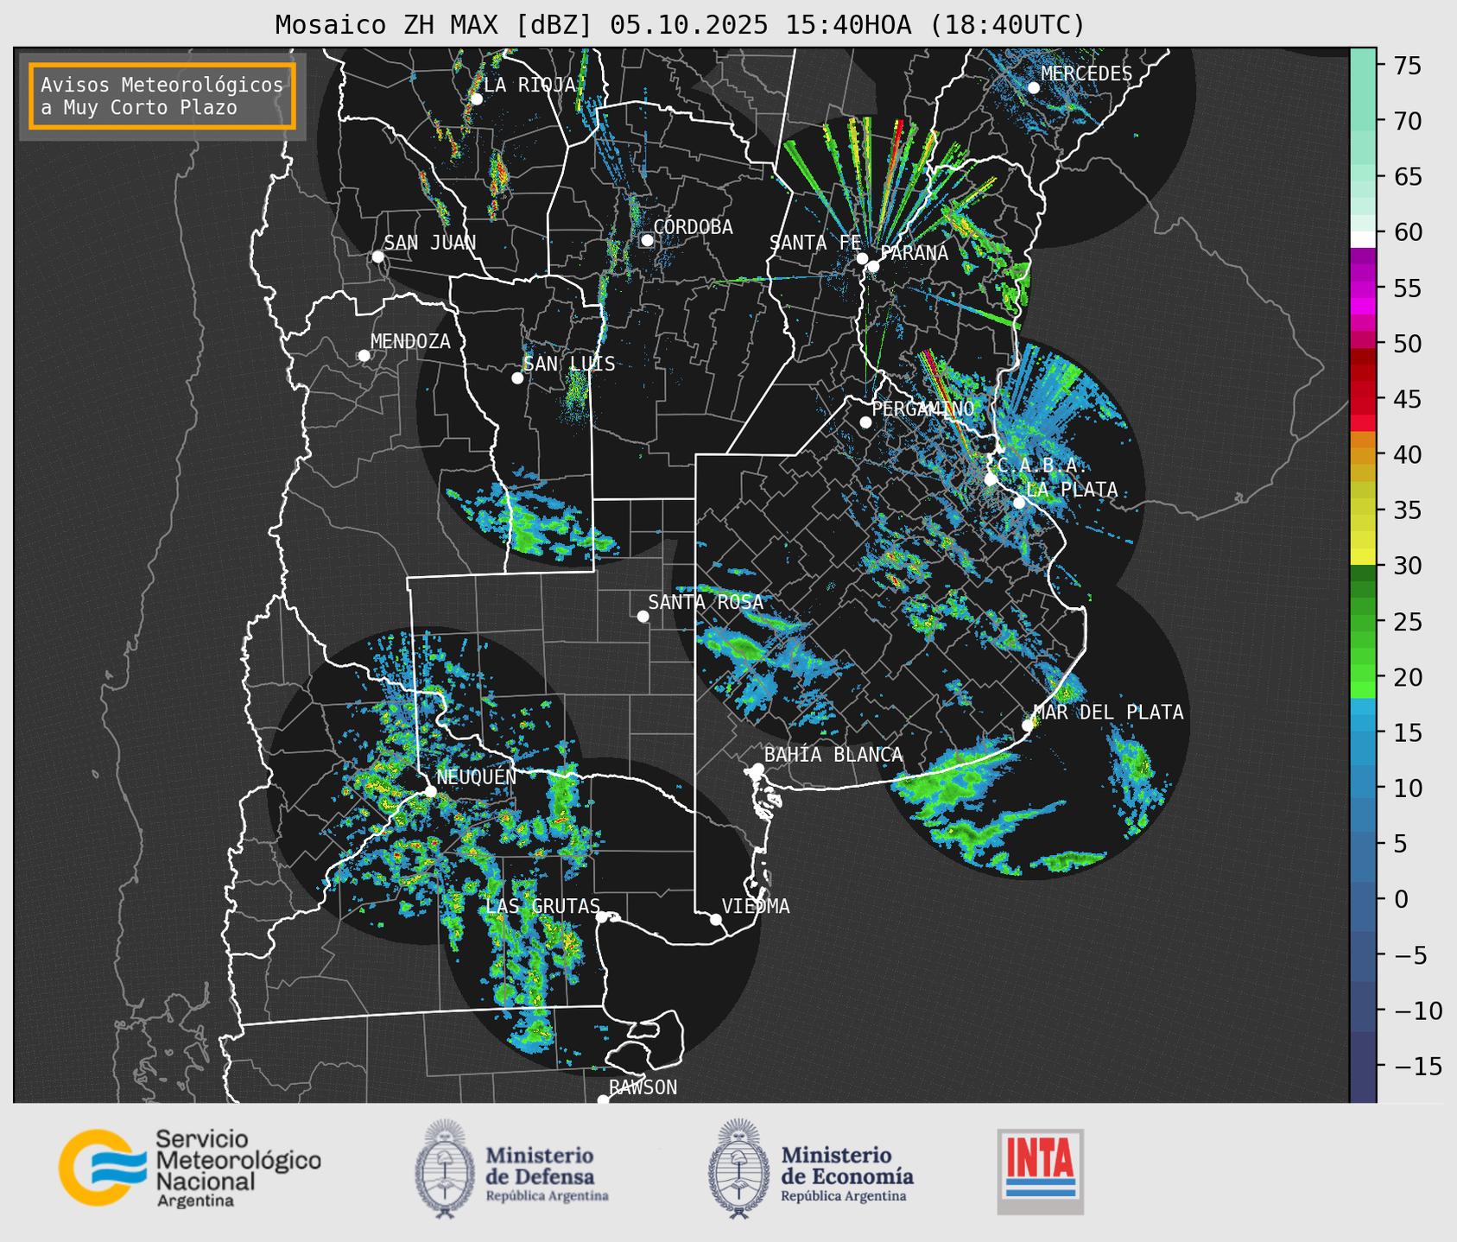Click the Santa Rosa city label
1457x1242 pixels.
pos(706,602)
